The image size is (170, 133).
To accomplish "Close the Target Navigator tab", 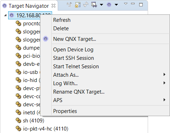I will click(x=53, y=6).
